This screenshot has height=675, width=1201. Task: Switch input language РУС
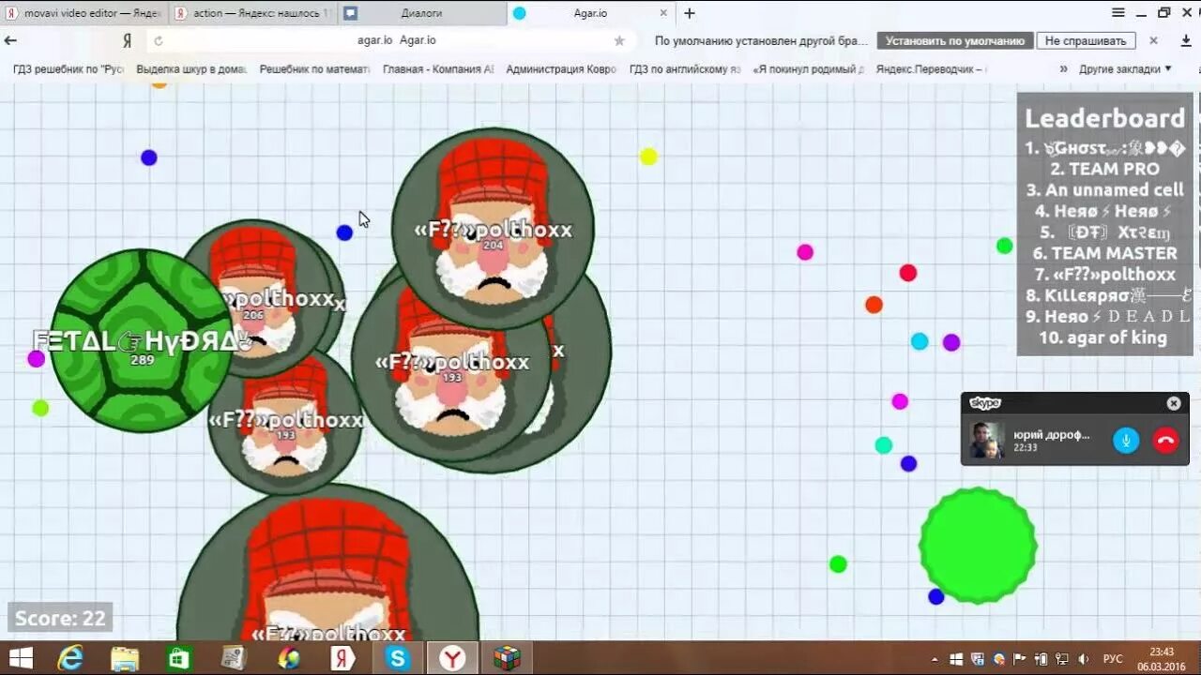tap(1113, 659)
